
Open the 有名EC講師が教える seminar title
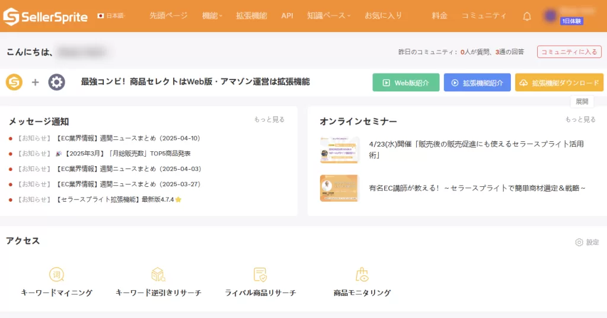tap(477, 188)
